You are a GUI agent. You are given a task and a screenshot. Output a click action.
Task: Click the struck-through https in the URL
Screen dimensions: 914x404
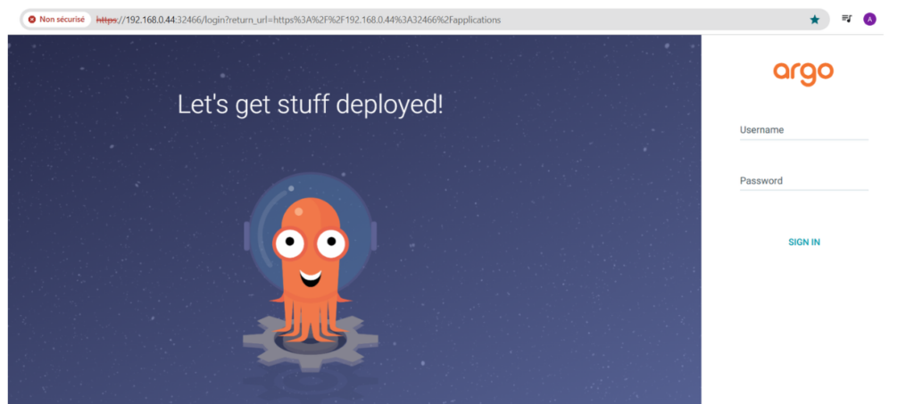(x=108, y=19)
